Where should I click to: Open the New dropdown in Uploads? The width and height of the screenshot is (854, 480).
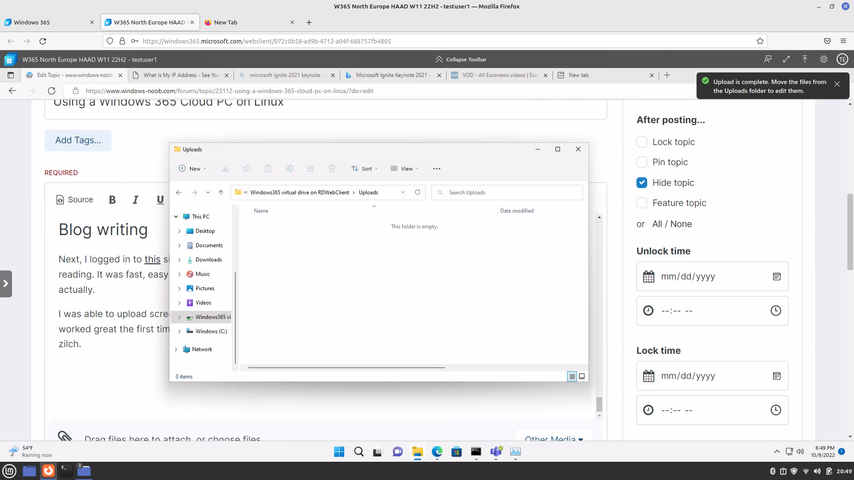click(192, 168)
